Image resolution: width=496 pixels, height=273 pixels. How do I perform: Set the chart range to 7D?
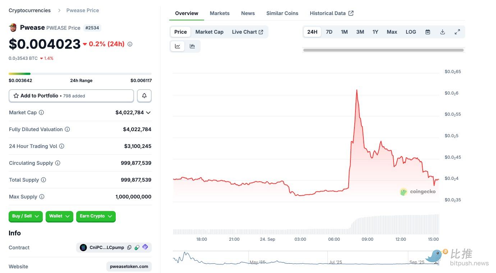coord(329,32)
